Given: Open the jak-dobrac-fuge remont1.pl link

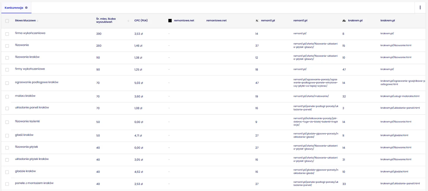Looking at the screenshot, I should click(315, 122).
